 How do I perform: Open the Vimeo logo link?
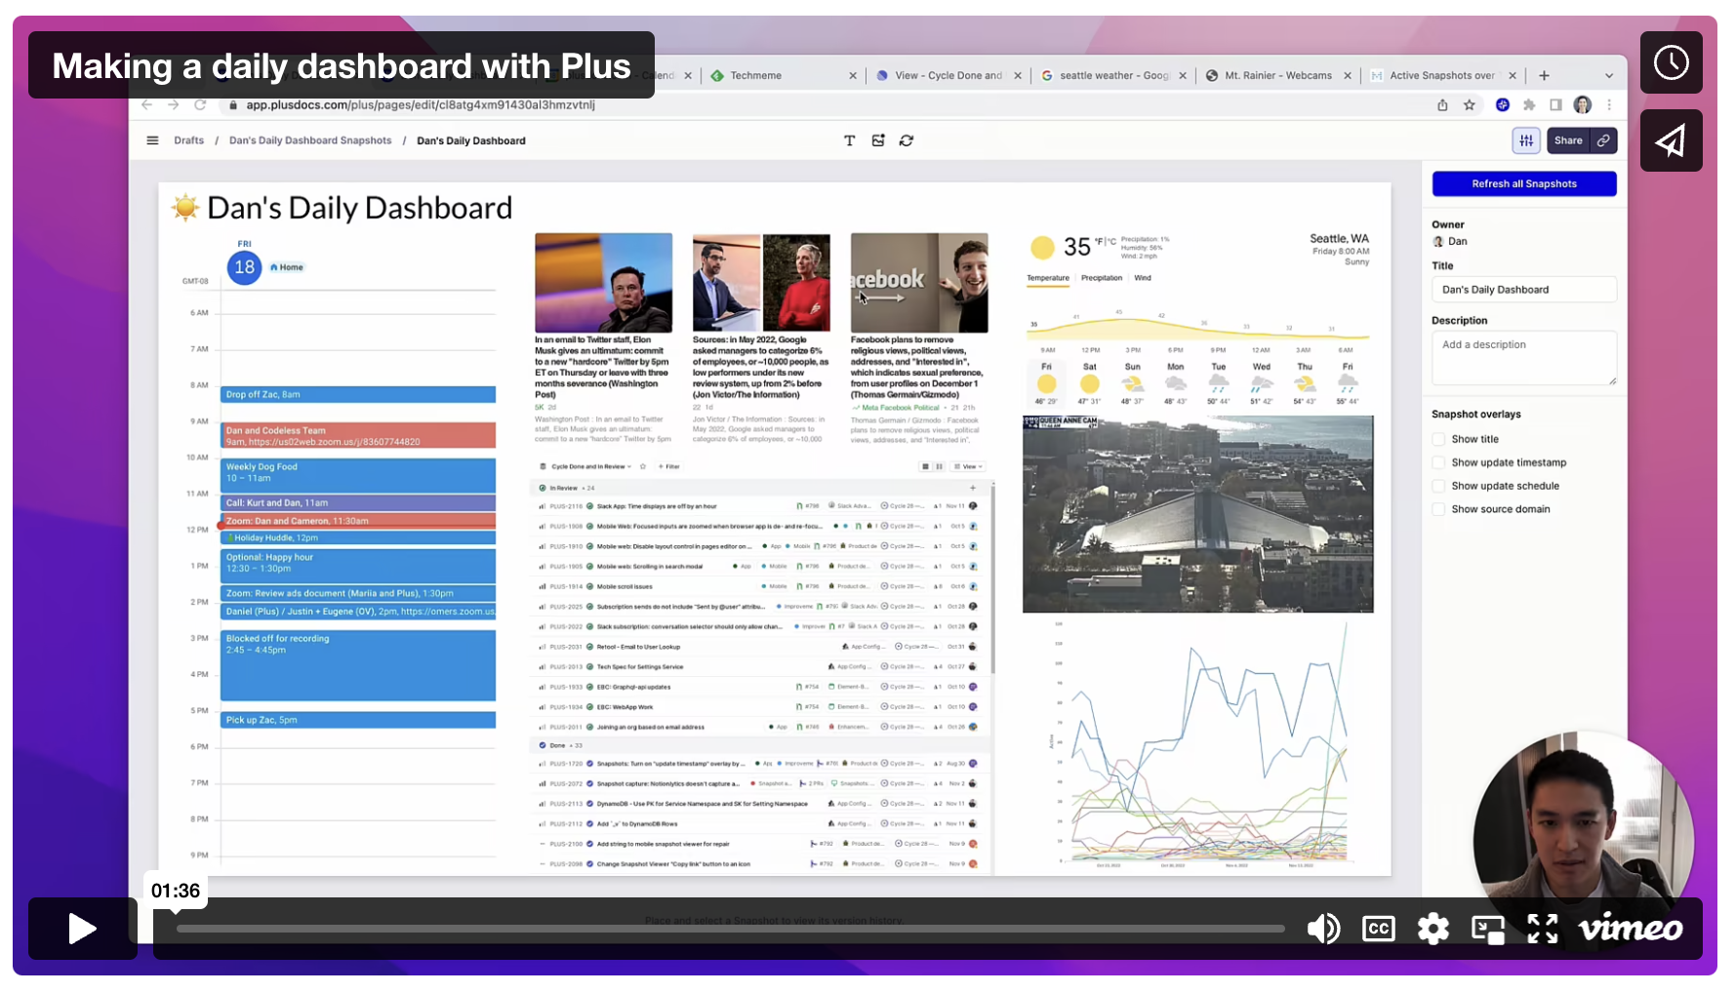tap(1631, 929)
